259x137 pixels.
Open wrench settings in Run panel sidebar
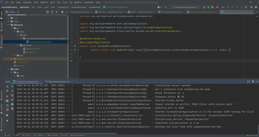click(7, 91)
